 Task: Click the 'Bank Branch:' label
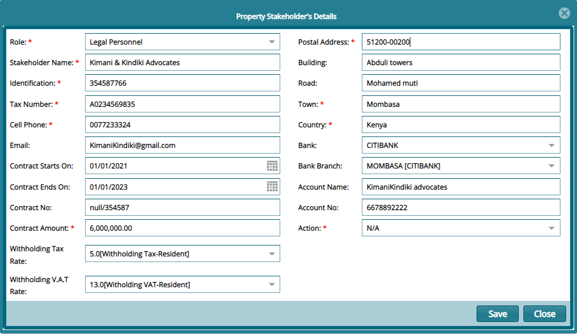coord(320,166)
